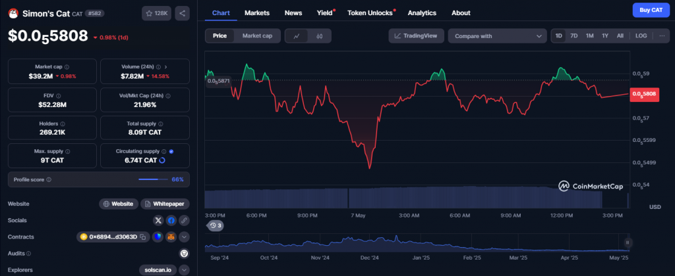The width and height of the screenshot is (675, 276).
Task: Select the 1Y time range
Action: (x=605, y=36)
